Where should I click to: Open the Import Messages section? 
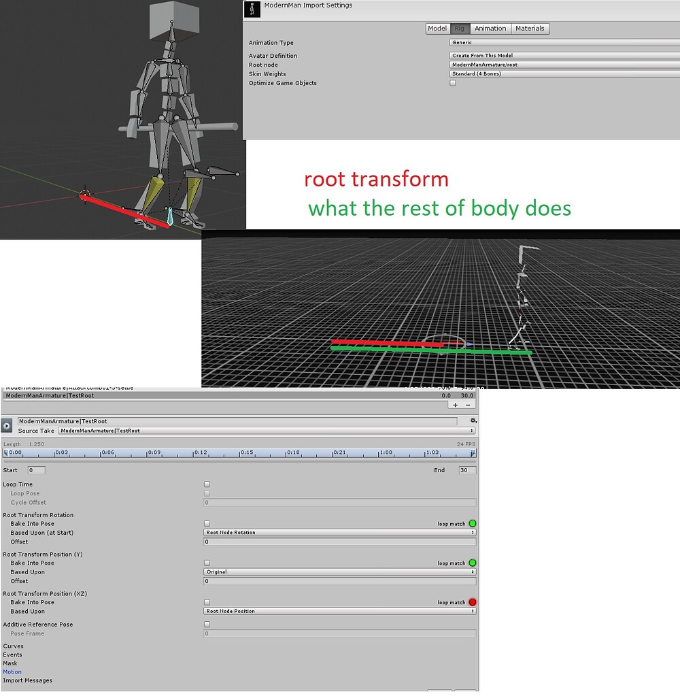point(27,680)
